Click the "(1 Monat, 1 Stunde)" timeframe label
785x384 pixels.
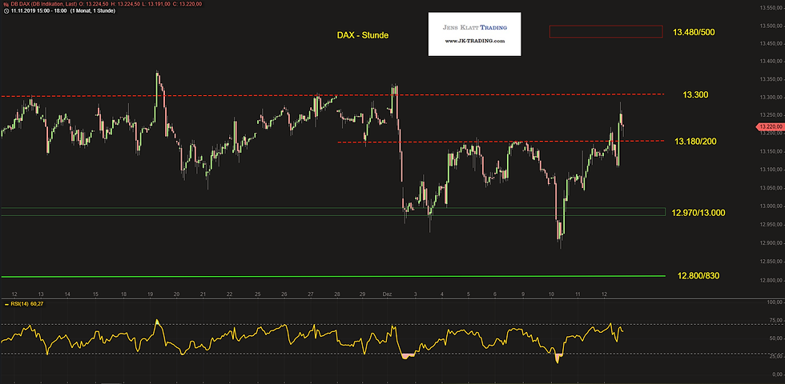(91, 10)
